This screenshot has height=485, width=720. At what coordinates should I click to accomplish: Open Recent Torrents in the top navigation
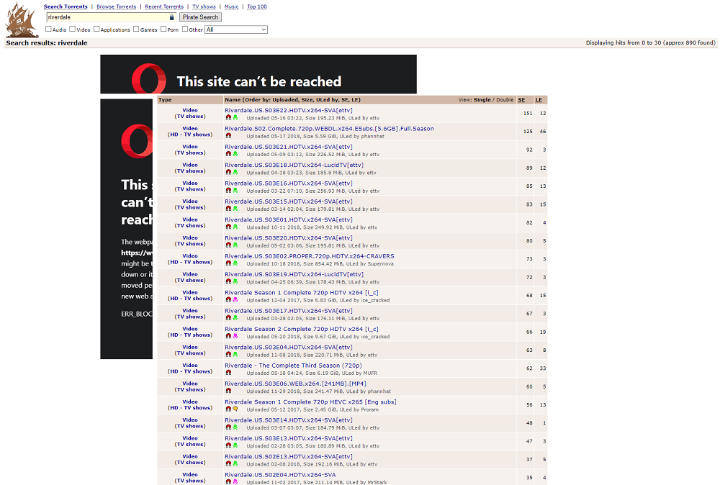pyautogui.click(x=164, y=6)
